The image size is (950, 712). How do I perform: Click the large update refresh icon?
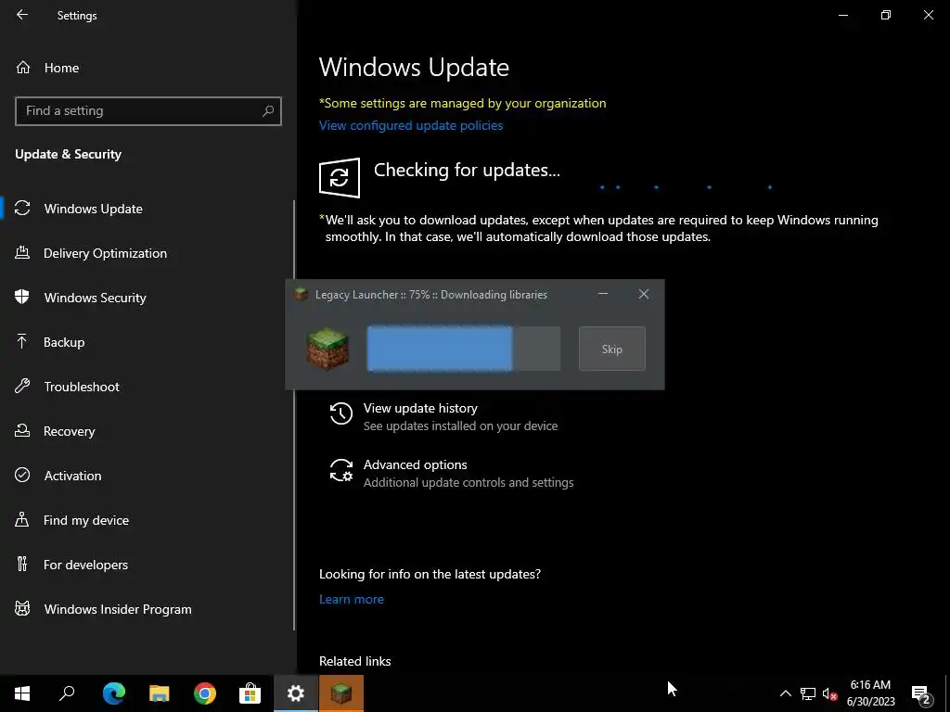[x=340, y=177]
